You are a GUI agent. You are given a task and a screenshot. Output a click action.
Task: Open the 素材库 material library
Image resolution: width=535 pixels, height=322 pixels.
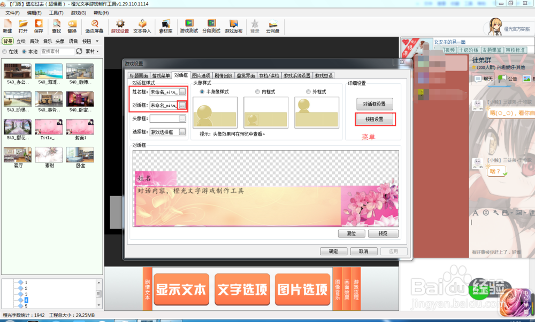[165, 27]
